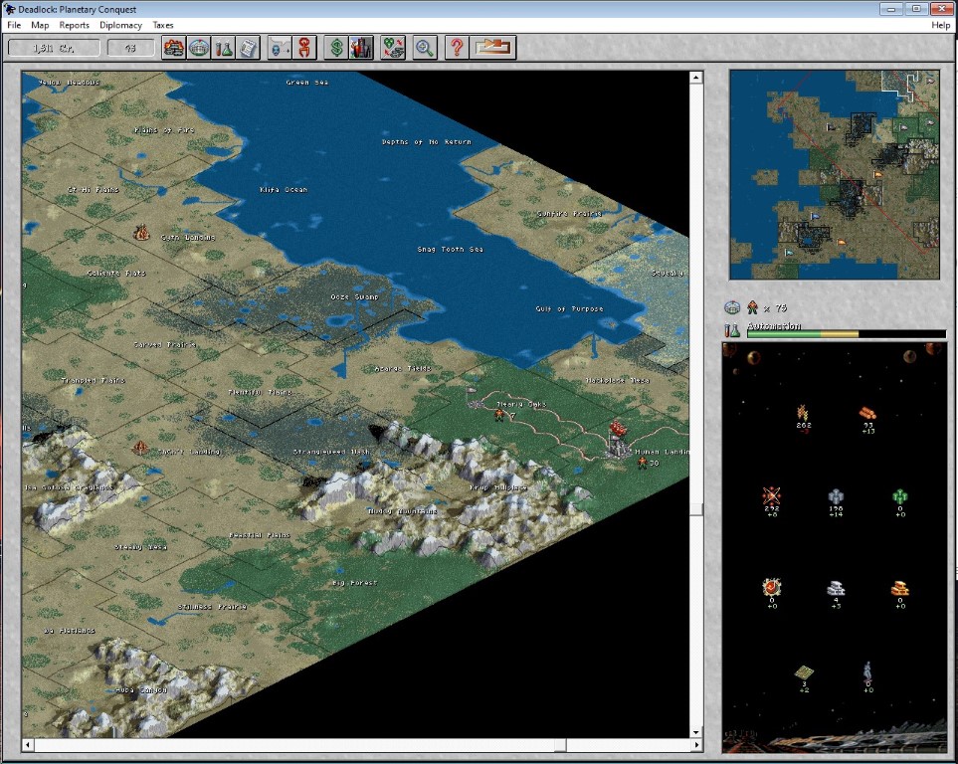Image resolution: width=958 pixels, height=764 pixels.
Task: Click the magnifying glass zoom icon
Action: click(425, 48)
